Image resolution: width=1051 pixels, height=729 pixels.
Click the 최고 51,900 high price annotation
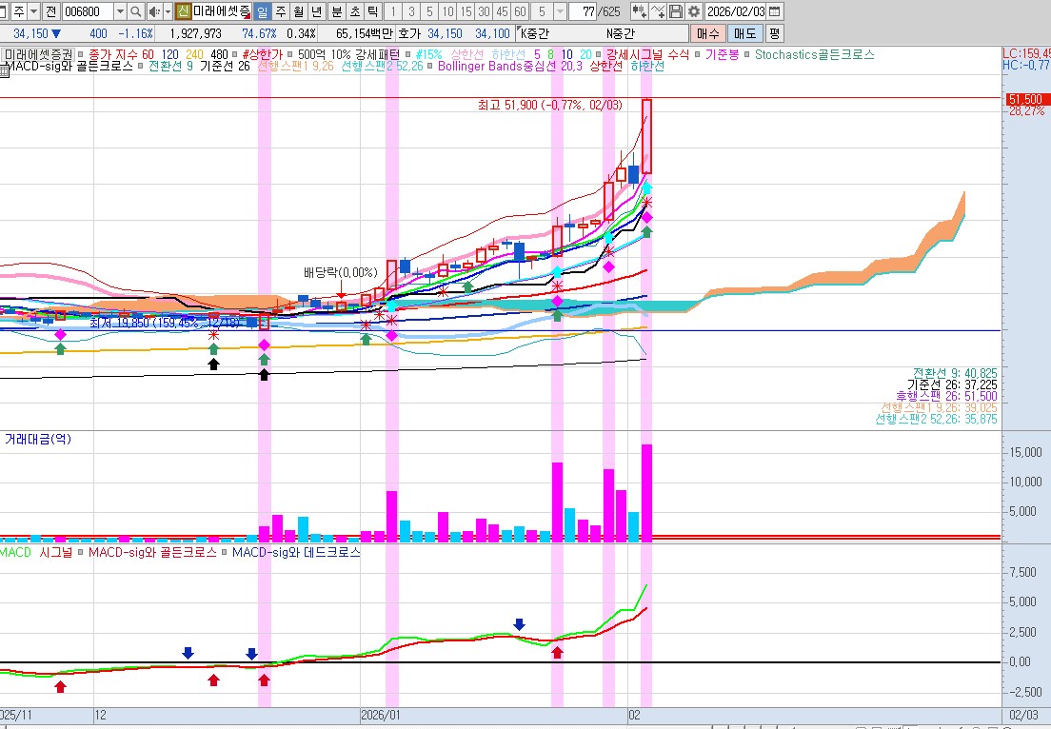tap(549, 106)
